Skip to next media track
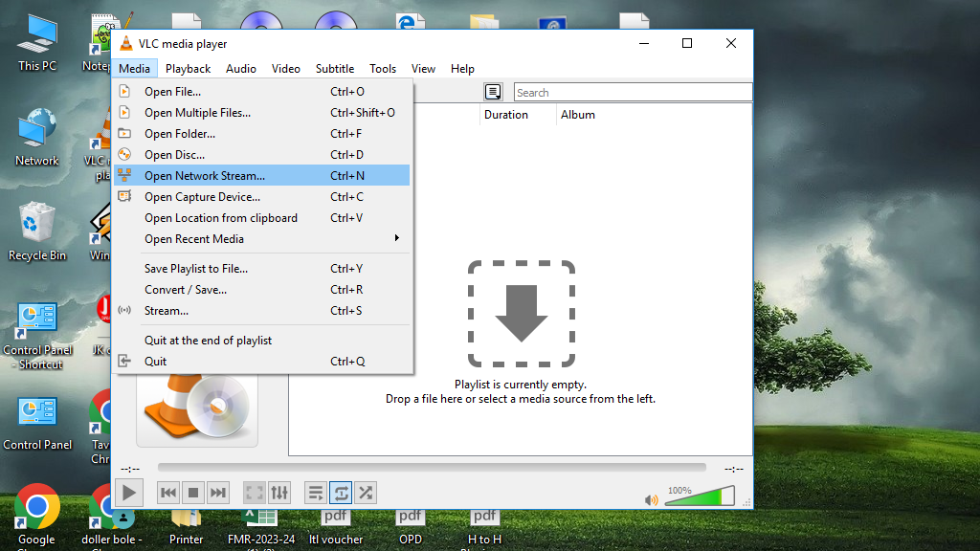Viewport: 980px width, 551px height. tap(217, 493)
